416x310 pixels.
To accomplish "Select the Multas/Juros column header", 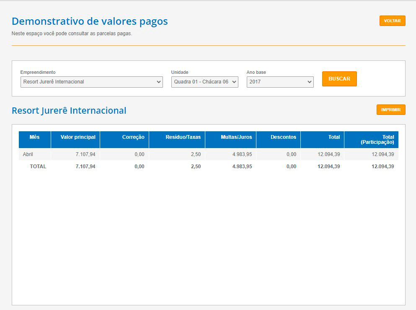I will pyautogui.click(x=236, y=137).
